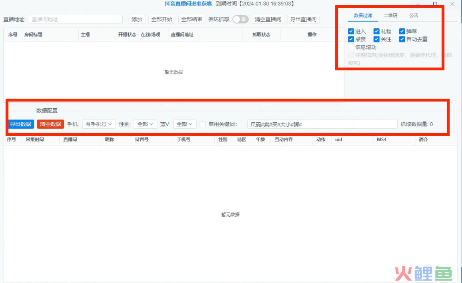Click the 主播 column header
The height and width of the screenshot is (283, 462).
pyautogui.click(x=85, y=34)
